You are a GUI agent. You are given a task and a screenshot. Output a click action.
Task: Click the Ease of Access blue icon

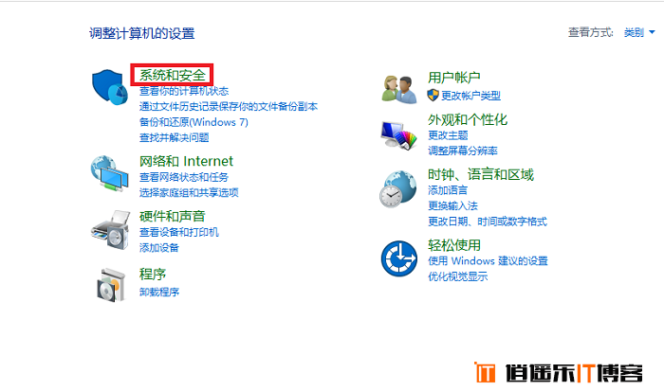[399, 258]
